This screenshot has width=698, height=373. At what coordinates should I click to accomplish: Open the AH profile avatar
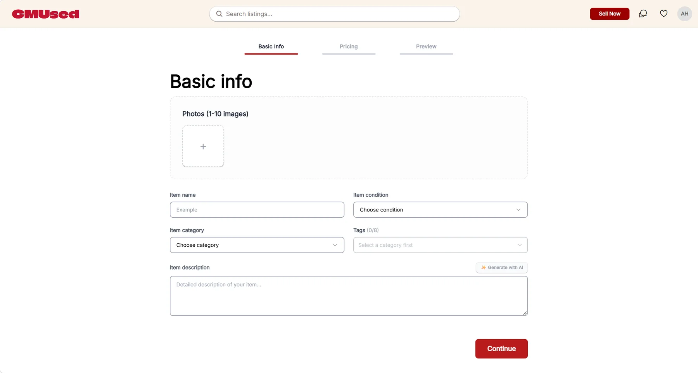pos(684,14)
